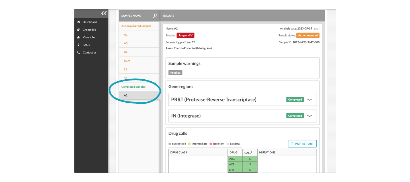The image size is (410, 182).
Task: Click the Action required status badge
Action: (x=308, y=36)
